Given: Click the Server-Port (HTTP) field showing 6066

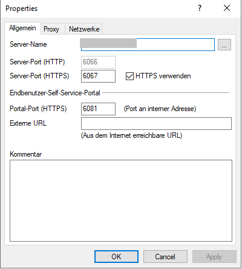Looking at the screenshot, I should (98, 62).
